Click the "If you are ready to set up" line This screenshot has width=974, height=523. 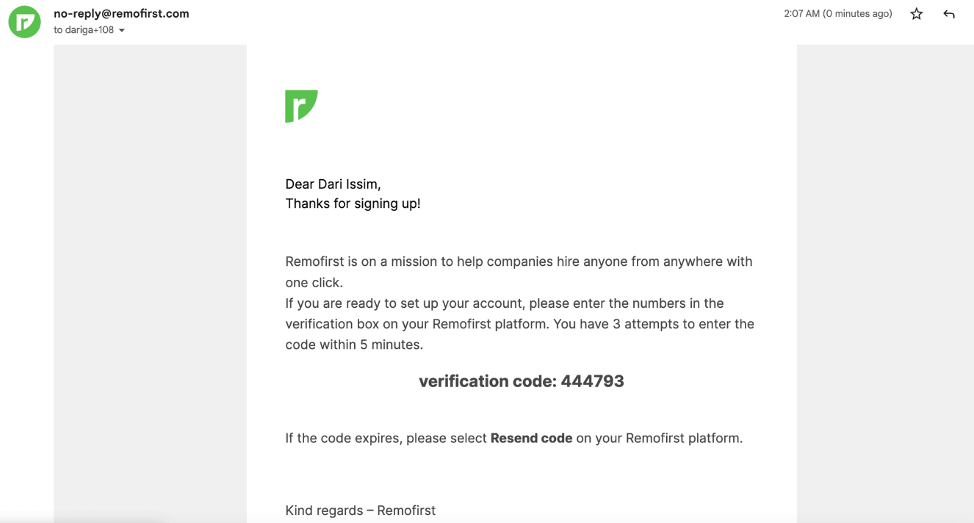click(505, 303)
